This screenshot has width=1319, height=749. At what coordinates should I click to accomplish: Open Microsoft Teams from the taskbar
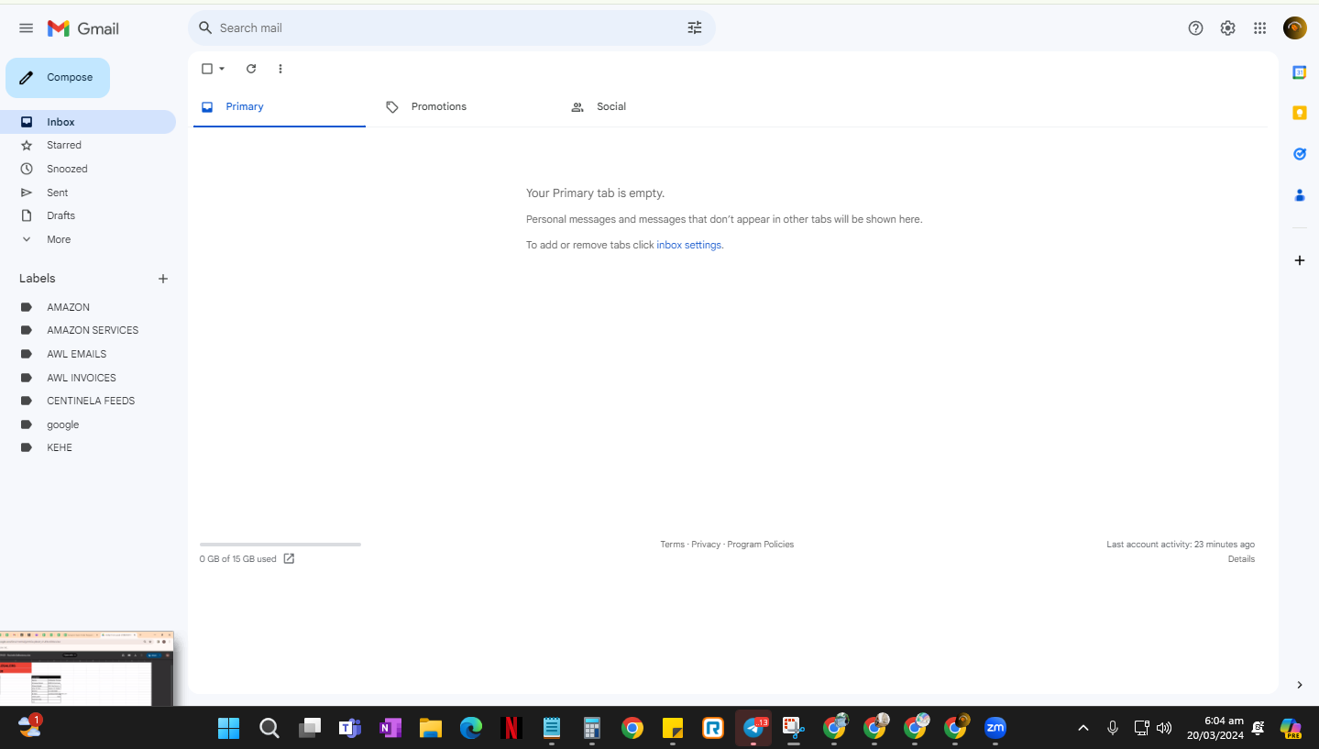coord(349,729)
